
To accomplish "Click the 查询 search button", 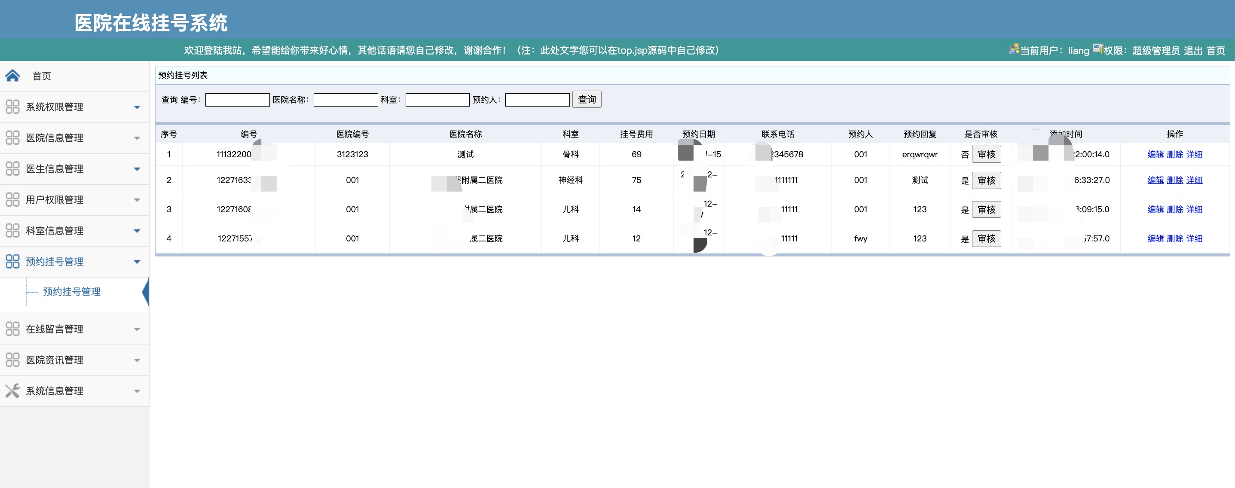I will (587, 99).
